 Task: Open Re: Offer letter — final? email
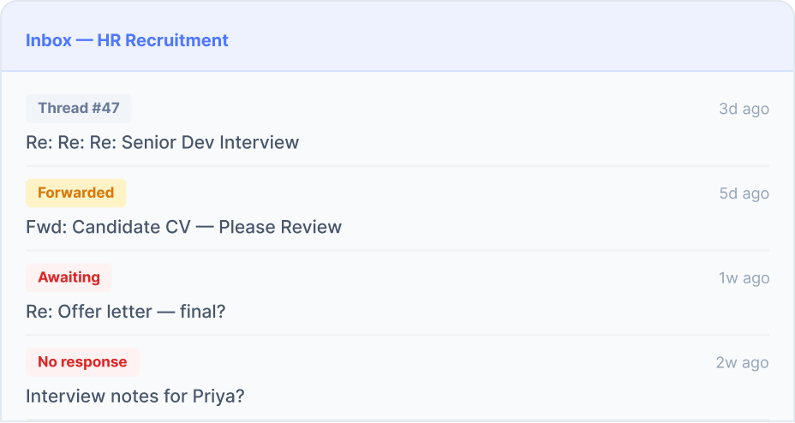click(126, 312)
